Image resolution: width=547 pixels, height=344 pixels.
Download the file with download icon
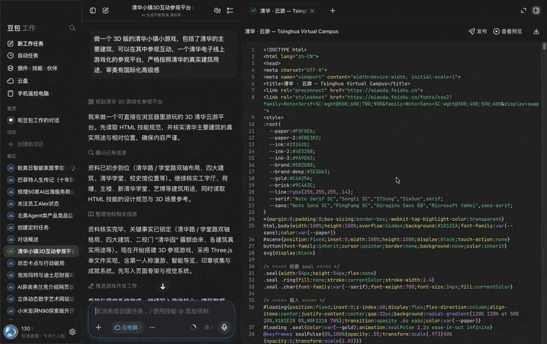tap(536, 31)
